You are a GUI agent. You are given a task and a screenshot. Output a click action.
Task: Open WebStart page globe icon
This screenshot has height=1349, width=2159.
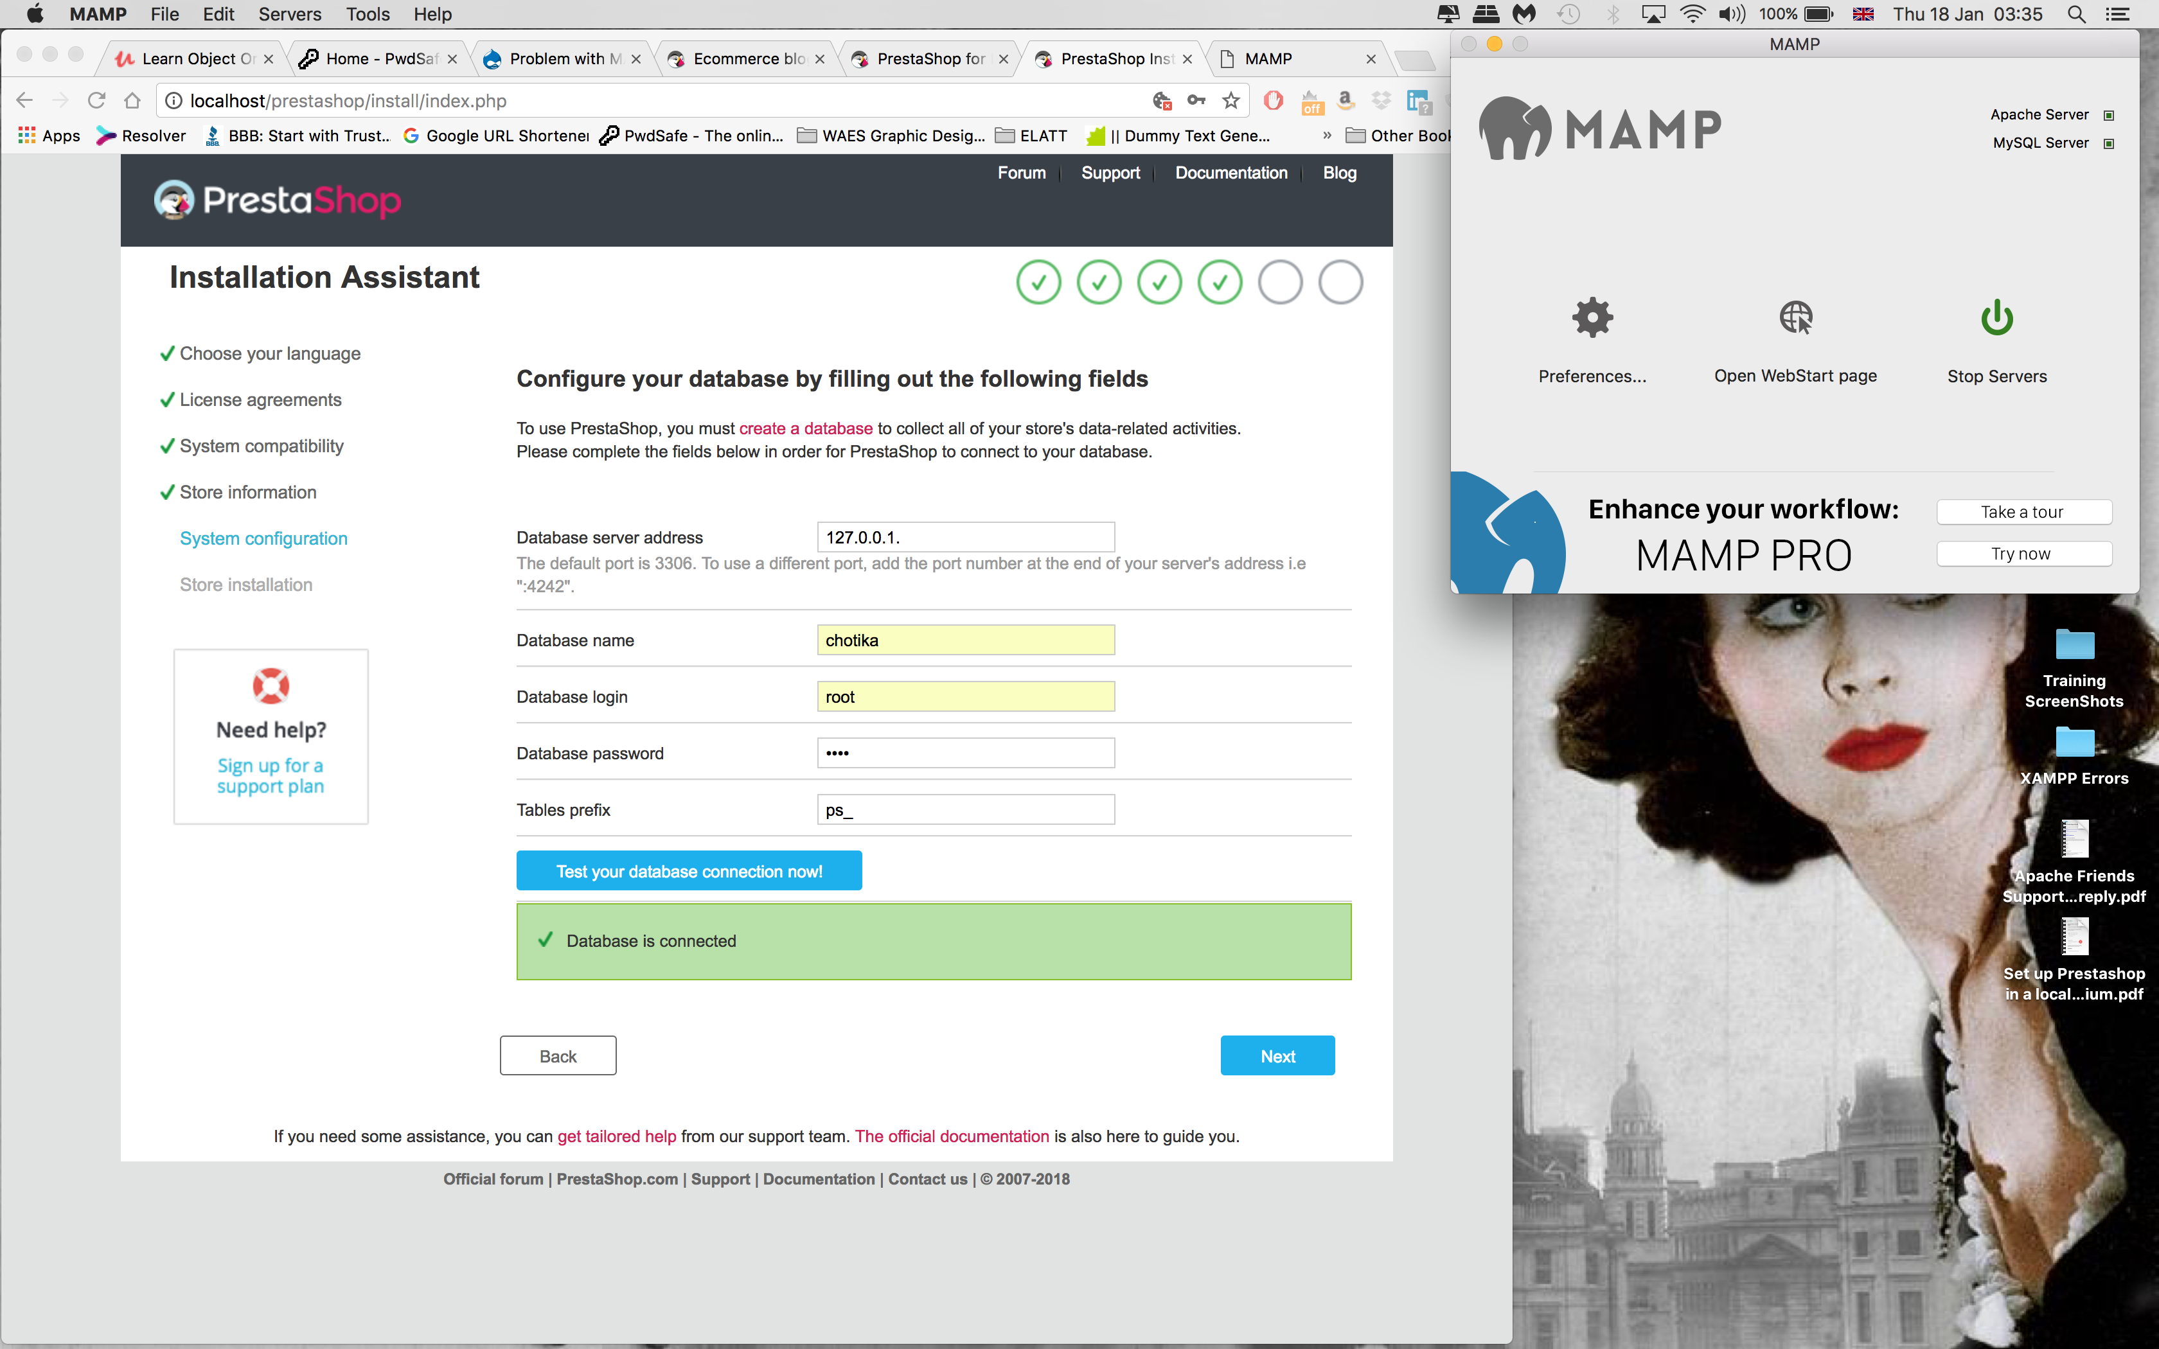1795,317
